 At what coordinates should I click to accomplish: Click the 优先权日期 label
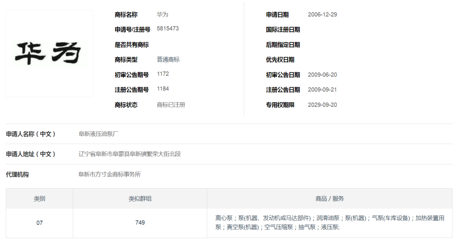(280, 59)
